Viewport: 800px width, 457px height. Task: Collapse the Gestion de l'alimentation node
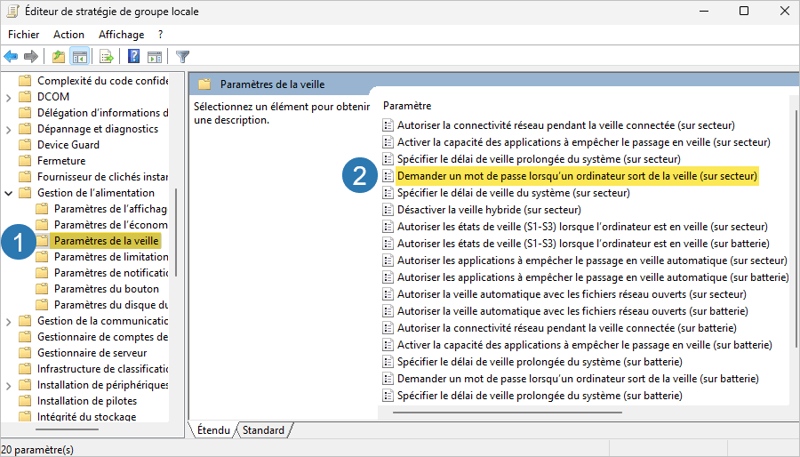coord(9,193)
